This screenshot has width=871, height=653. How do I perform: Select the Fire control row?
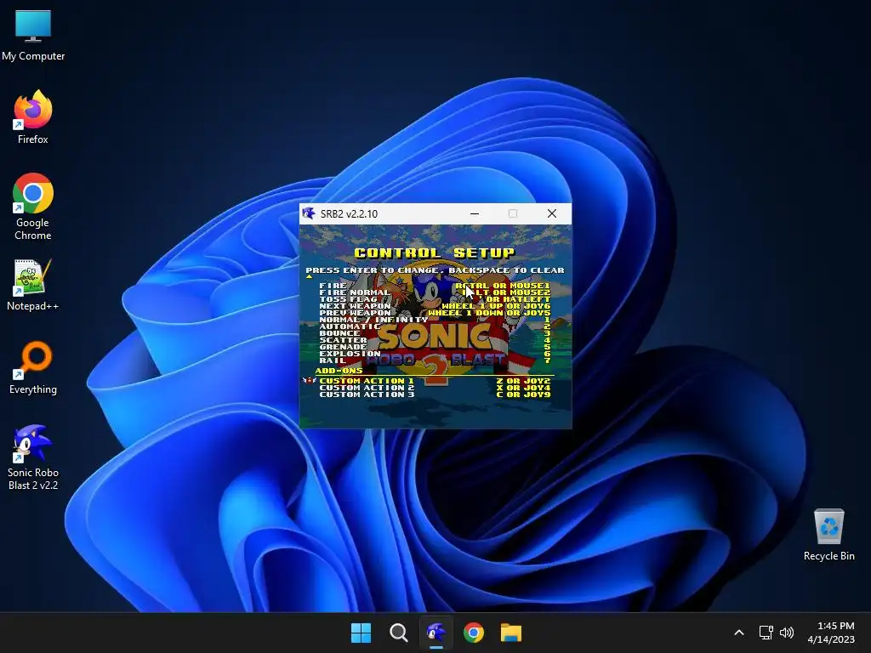click(x=435, y=286)
